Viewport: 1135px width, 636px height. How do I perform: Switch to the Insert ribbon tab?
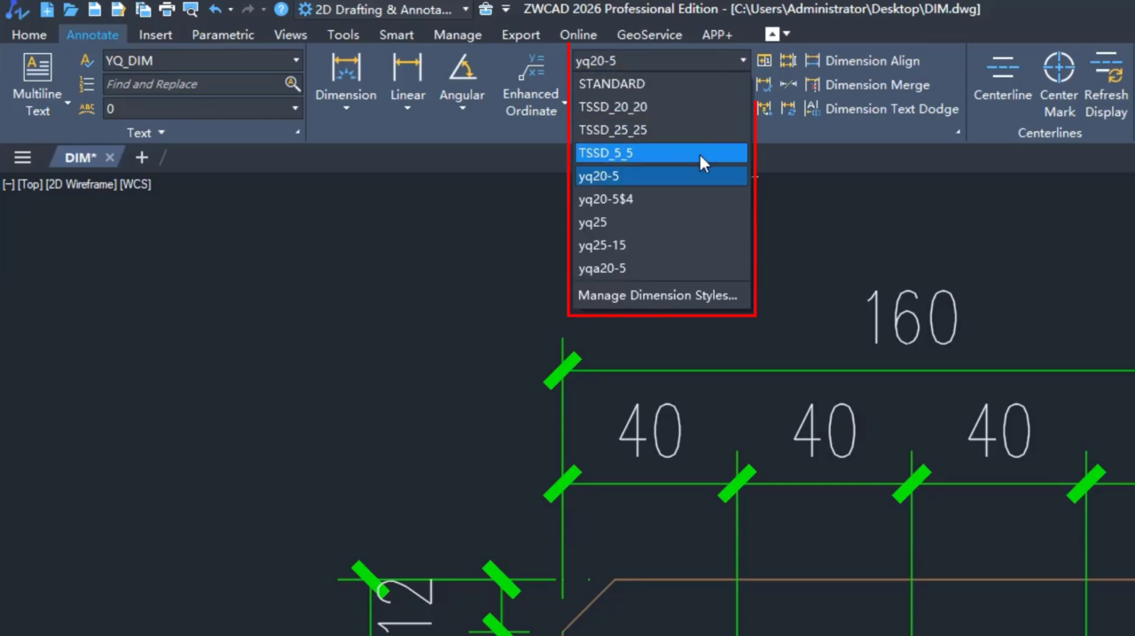(155, 35)
